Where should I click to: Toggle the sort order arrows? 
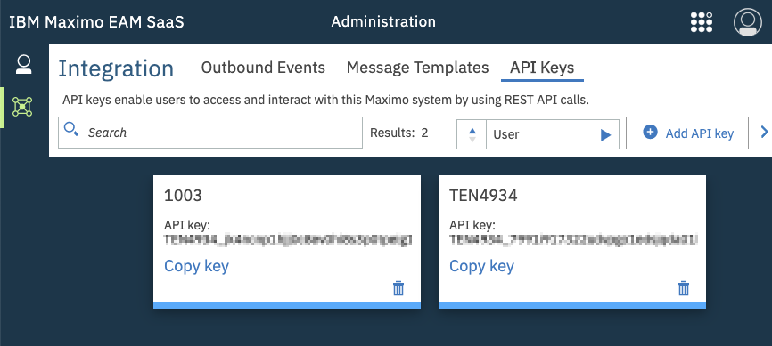[x=472, y=134]
